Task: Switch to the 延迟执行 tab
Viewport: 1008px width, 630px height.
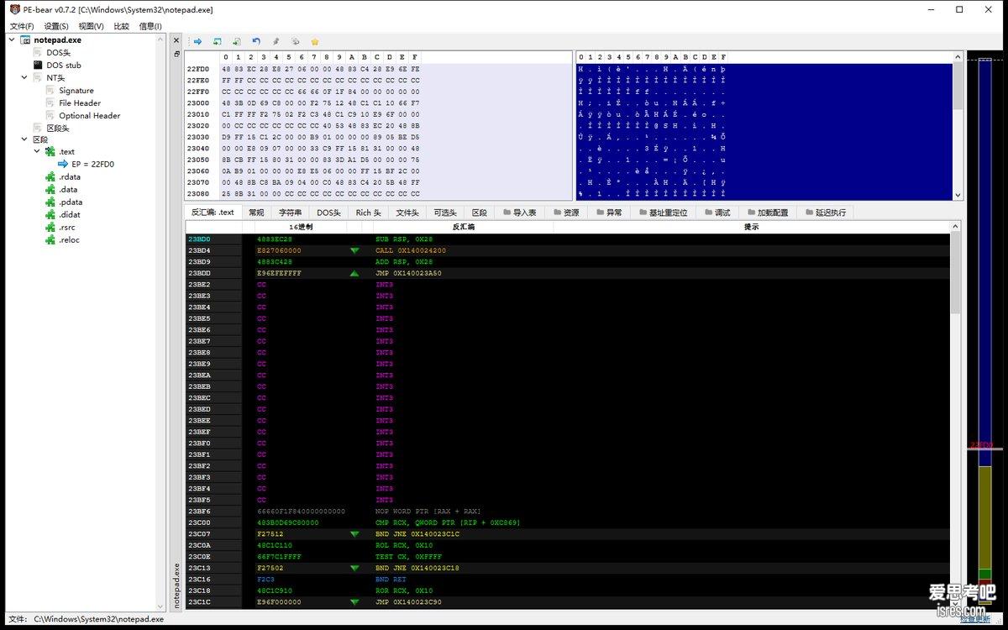Action: pos(825,213)
